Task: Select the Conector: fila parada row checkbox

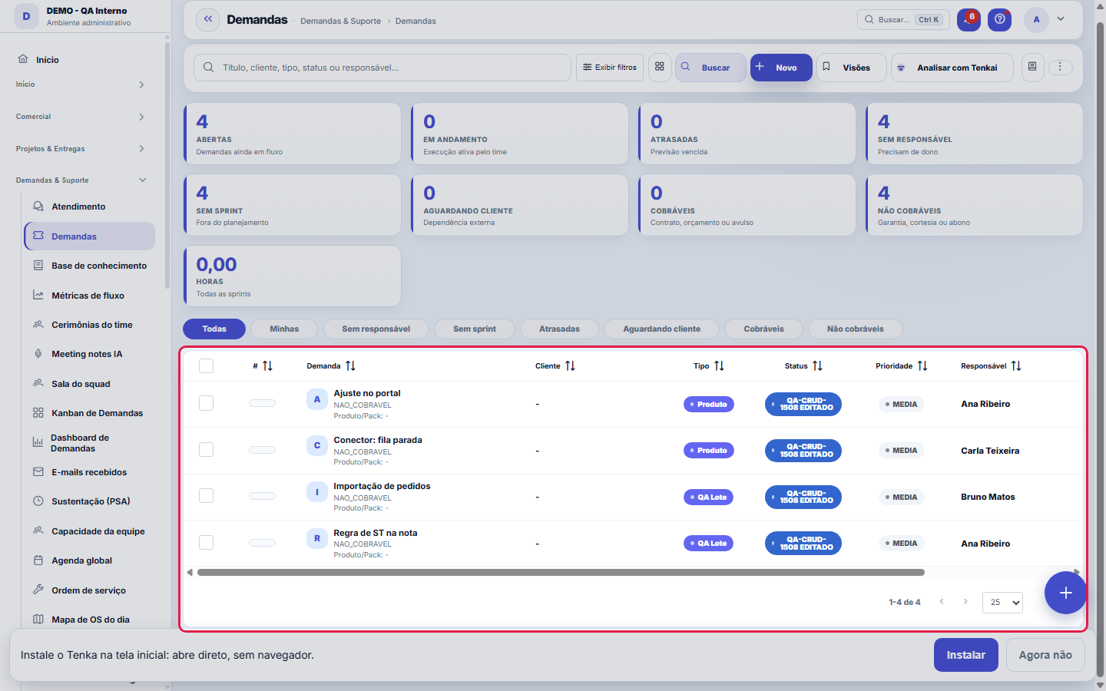Action: [206, 449]
